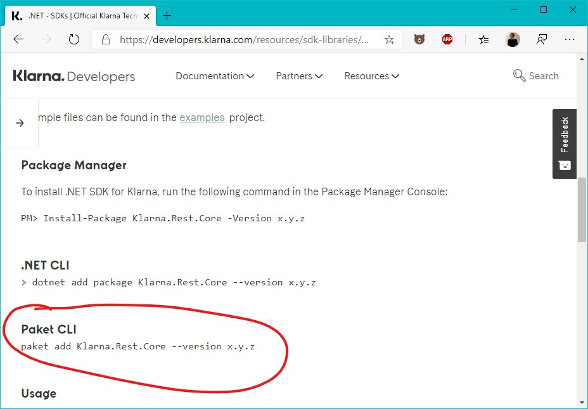
Task: Open the examples project link
Action: pos(201,117)
